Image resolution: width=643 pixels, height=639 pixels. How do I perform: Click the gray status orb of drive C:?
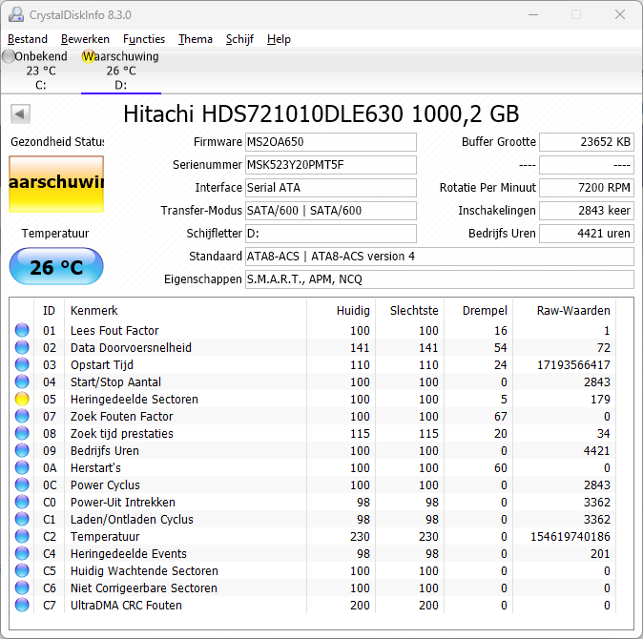pos(9,56)
